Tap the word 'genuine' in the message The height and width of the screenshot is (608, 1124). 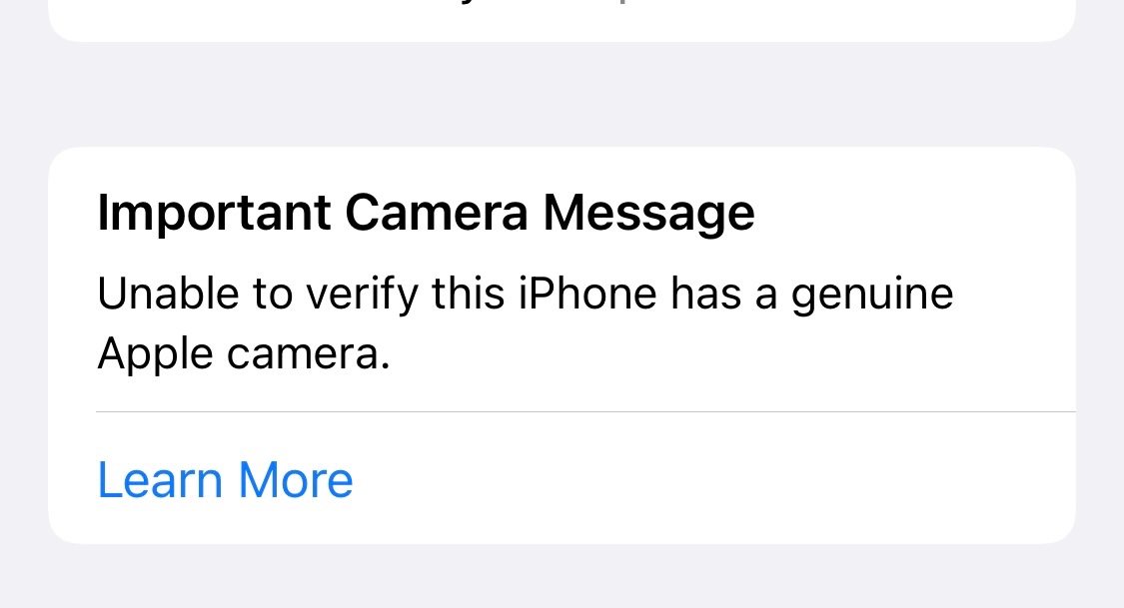(x=872, y=296)
